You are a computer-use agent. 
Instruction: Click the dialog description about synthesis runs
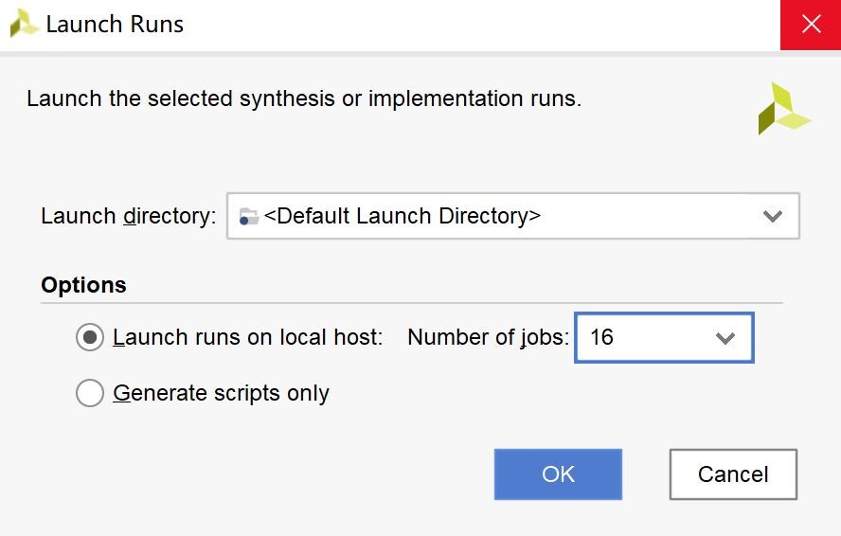tap(304, 98)
